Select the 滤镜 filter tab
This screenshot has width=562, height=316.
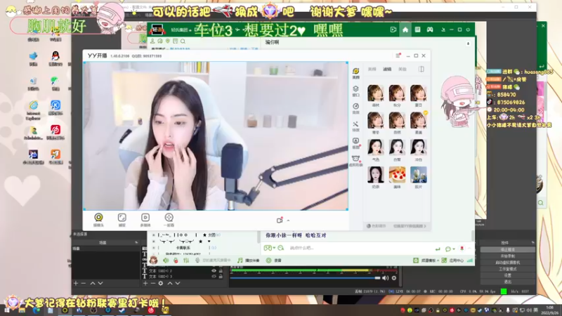point(387,69)
